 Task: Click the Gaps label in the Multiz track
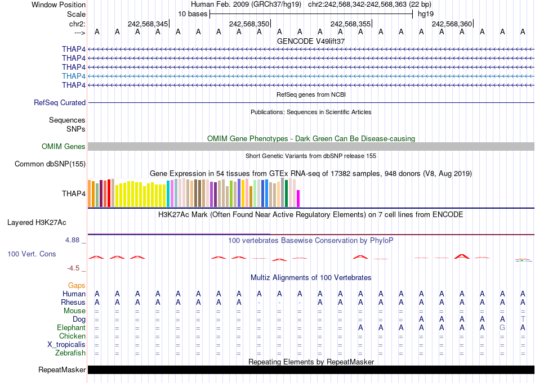pyautogui.click(x=77, y=286)
